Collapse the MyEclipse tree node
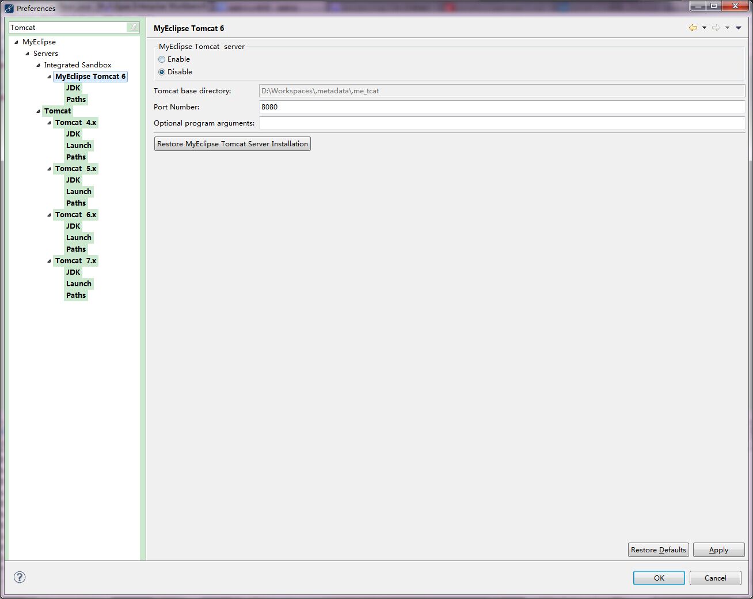 [16, 42]
